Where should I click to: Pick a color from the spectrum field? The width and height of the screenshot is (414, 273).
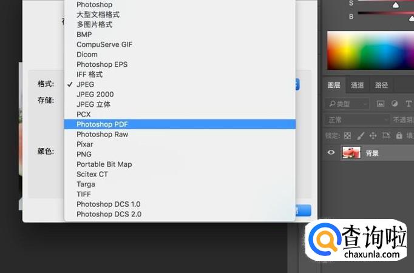(370, 50)
